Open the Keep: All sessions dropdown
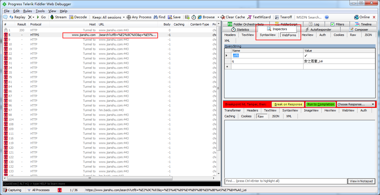Screen dimensions: 380x195 (x=108, y=17)
